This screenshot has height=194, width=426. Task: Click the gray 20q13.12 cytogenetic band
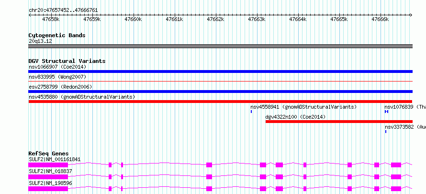coord(220,46)
